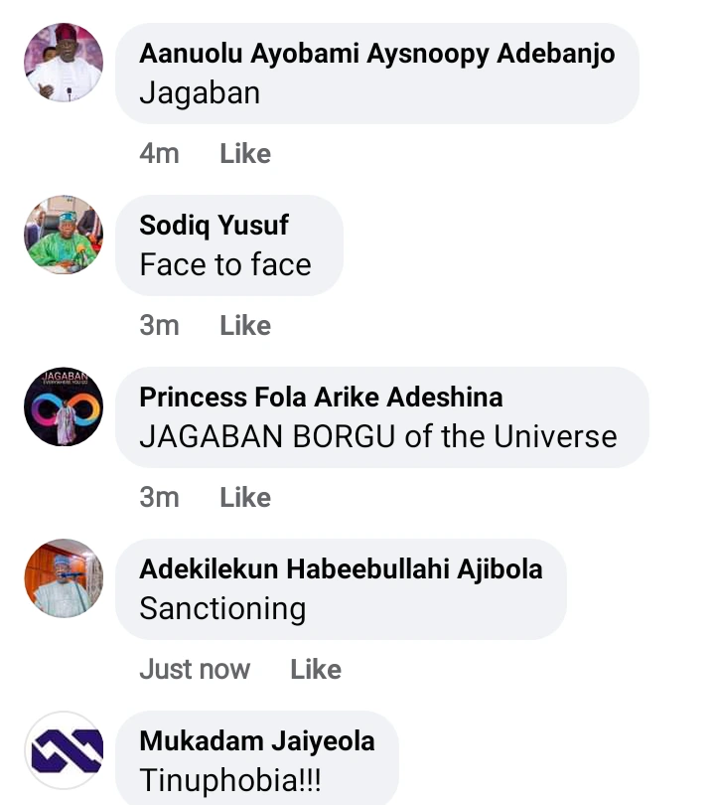The width and height of the screenshot is (715, 805).
Task: Open Princess Fola Arike Adeshina's avatar
Action: coord(64,406)
